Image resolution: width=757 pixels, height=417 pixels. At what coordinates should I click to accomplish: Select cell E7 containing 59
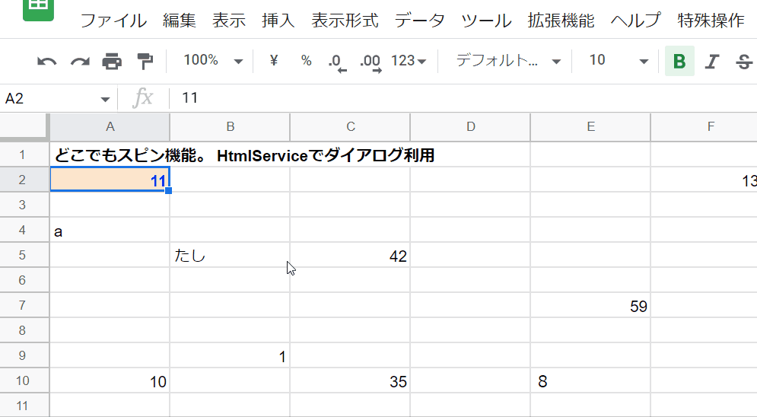coord(590,305)
